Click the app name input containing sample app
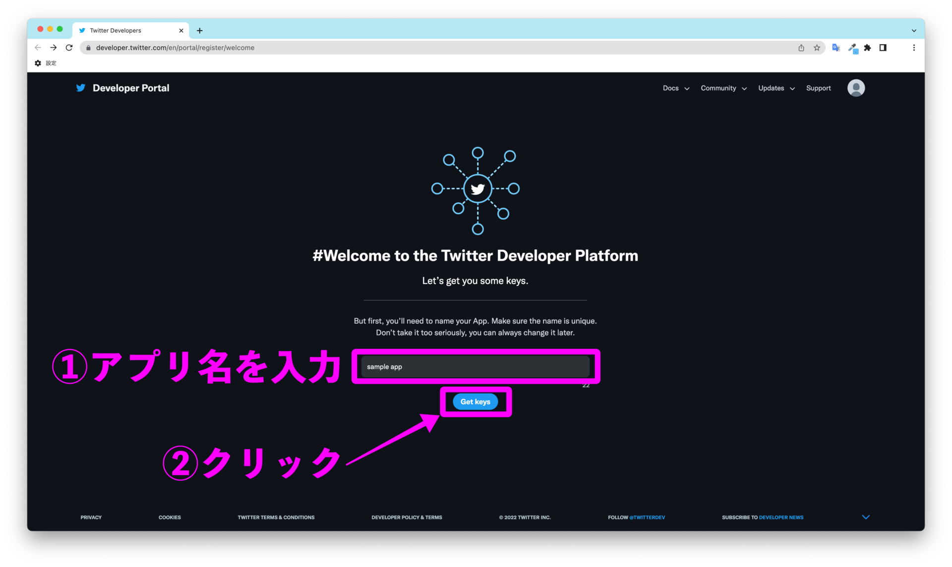The image size is (952, 567). (x=475, y=367)
